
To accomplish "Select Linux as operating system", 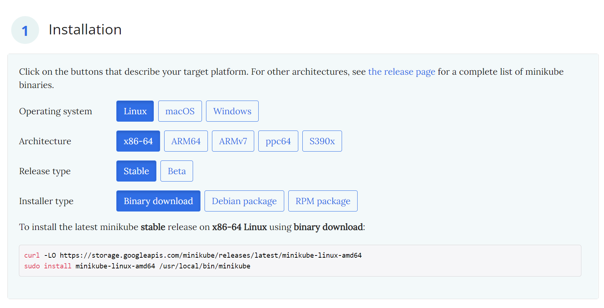I will click(x=135, y=111).
